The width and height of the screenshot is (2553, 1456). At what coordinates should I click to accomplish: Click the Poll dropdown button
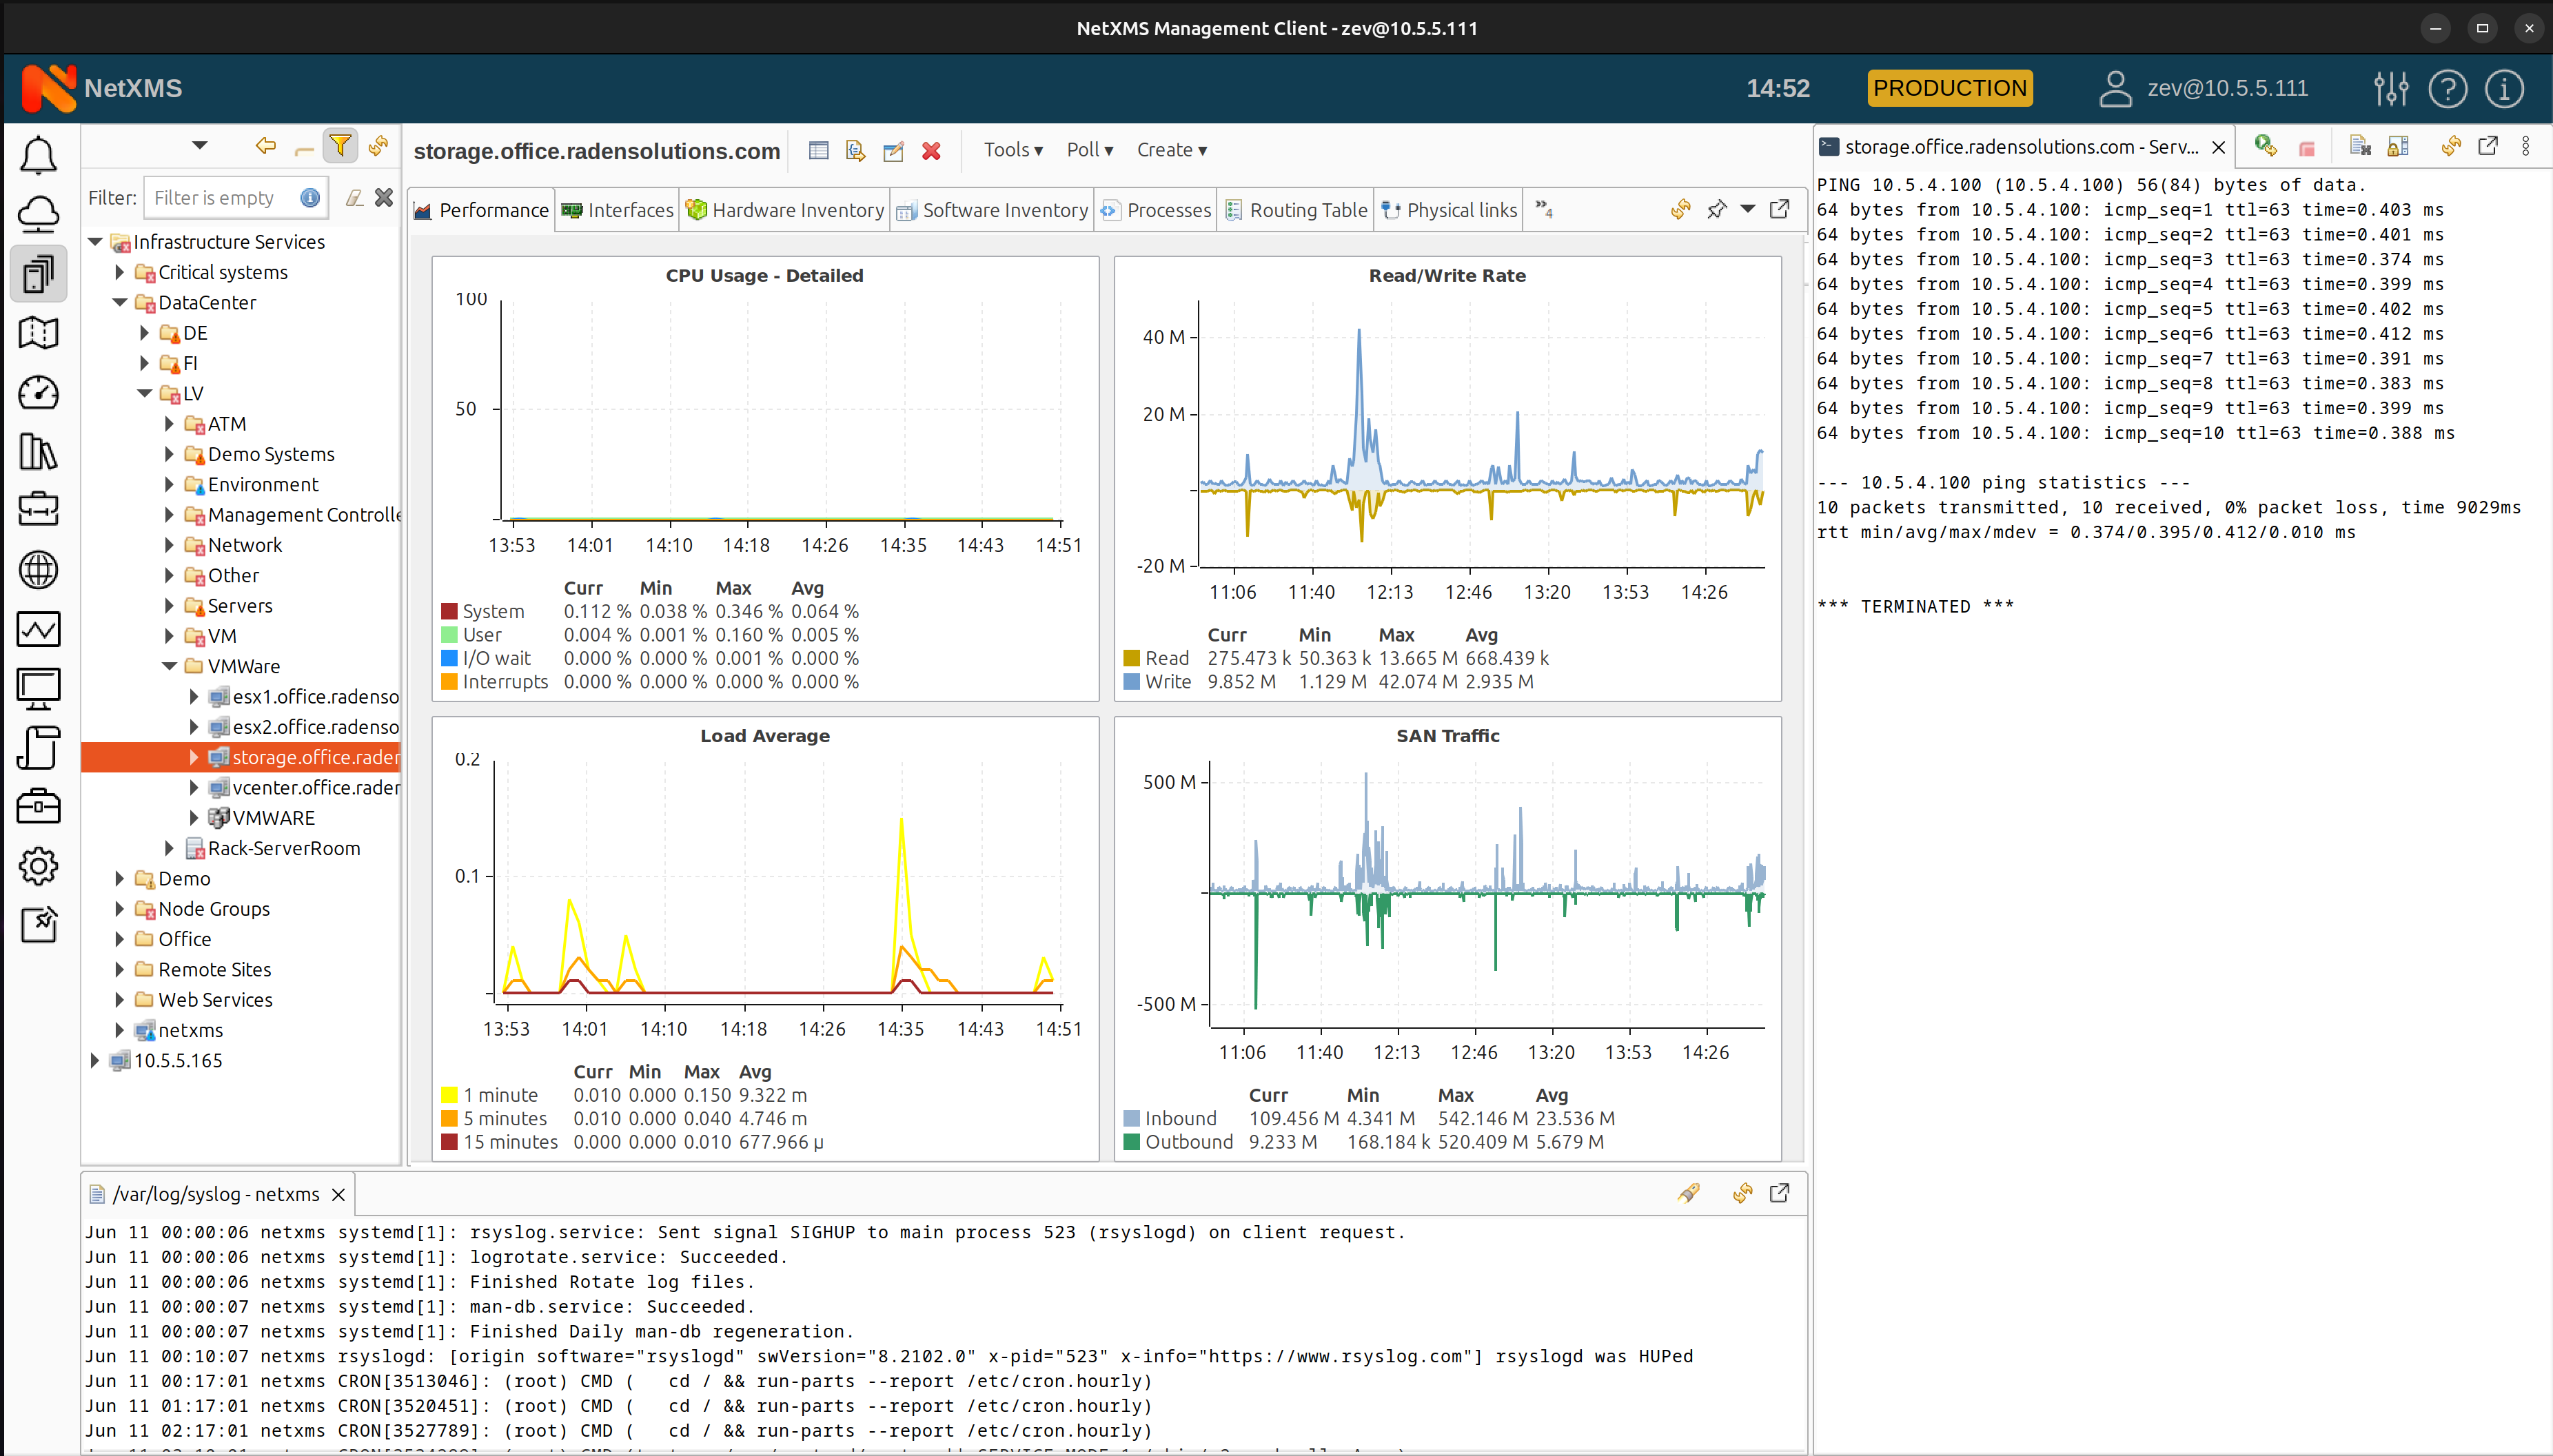click(x=1090, y=149)
